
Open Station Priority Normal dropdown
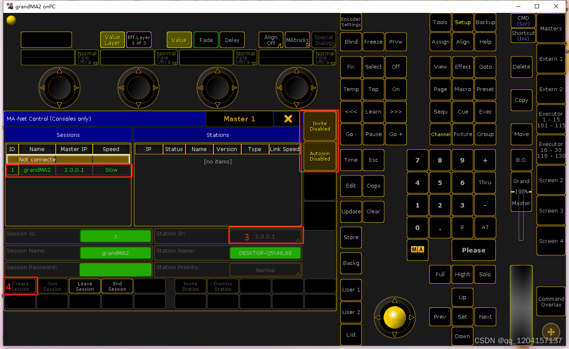point(265,270)
